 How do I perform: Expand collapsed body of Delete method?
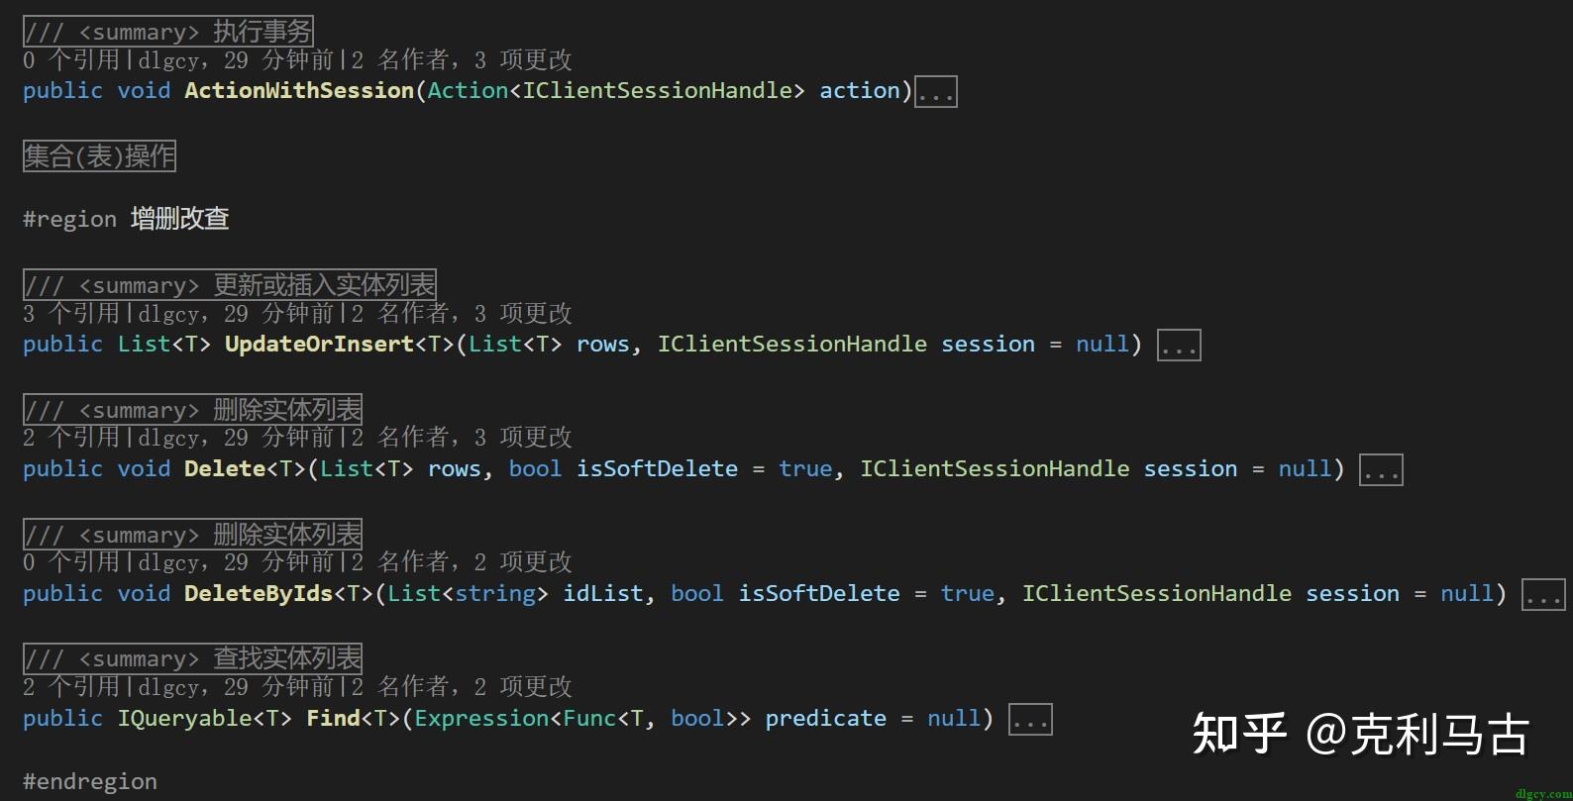[x=1381, y=470]
